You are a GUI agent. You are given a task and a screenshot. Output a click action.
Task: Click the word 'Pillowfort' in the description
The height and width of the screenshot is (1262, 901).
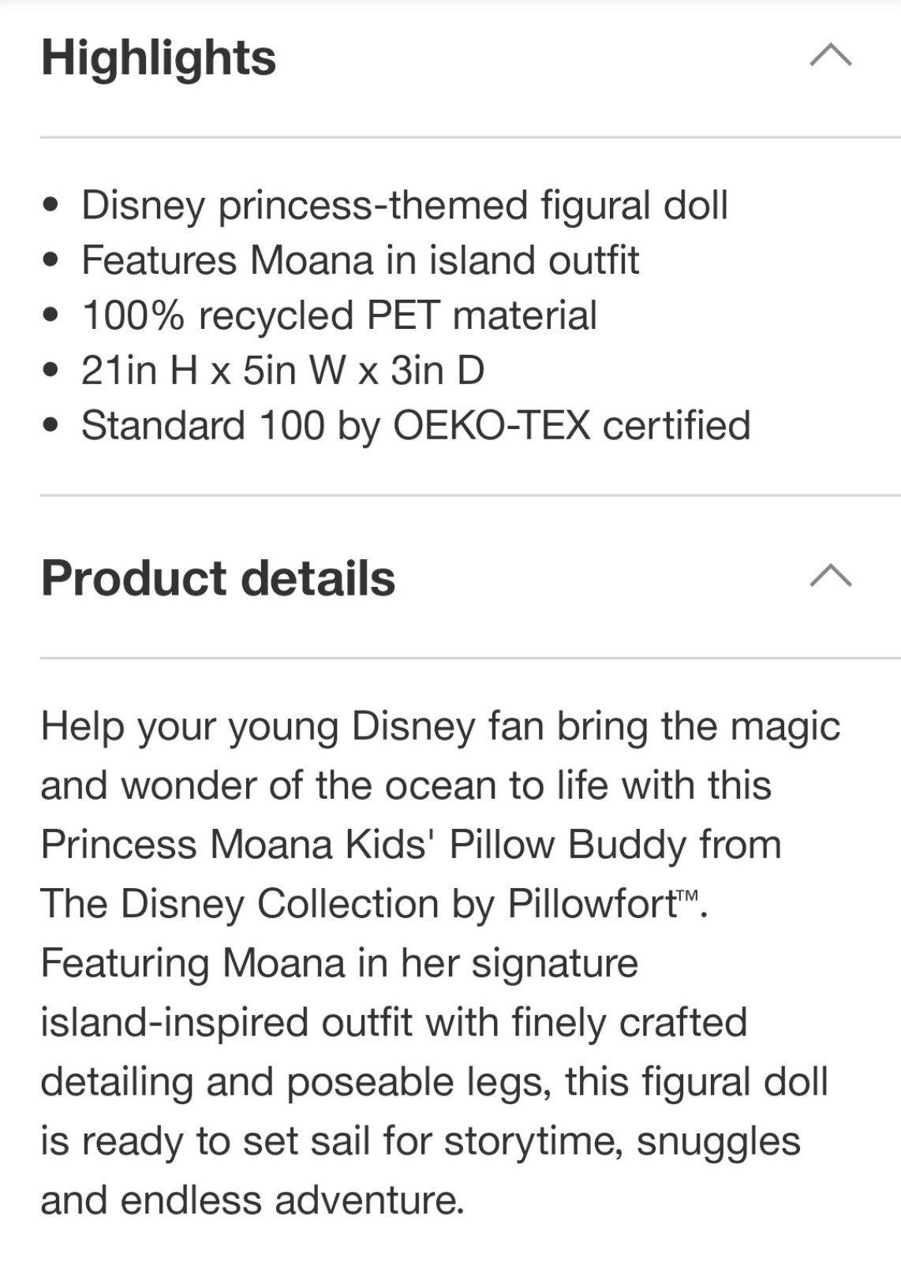(593, 903)
